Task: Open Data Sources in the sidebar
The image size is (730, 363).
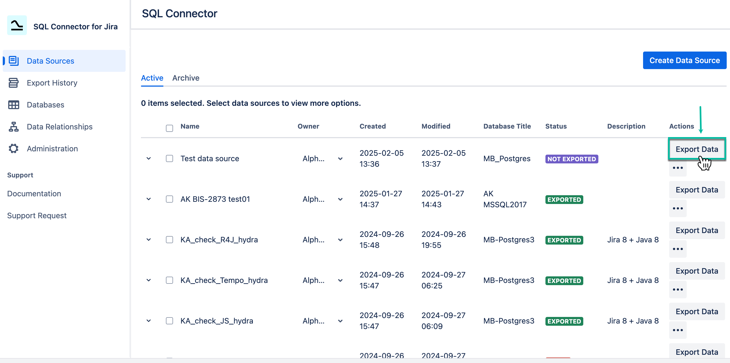Action: tap(50, 61)
